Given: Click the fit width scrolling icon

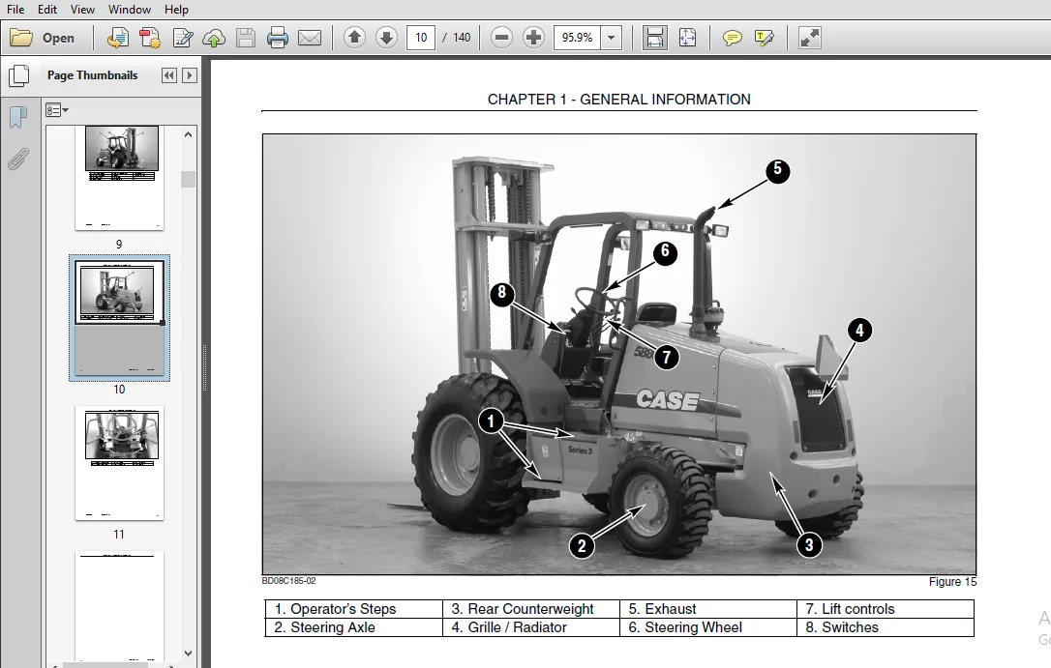Looking at the screenshot, I should tap(654, 38).
